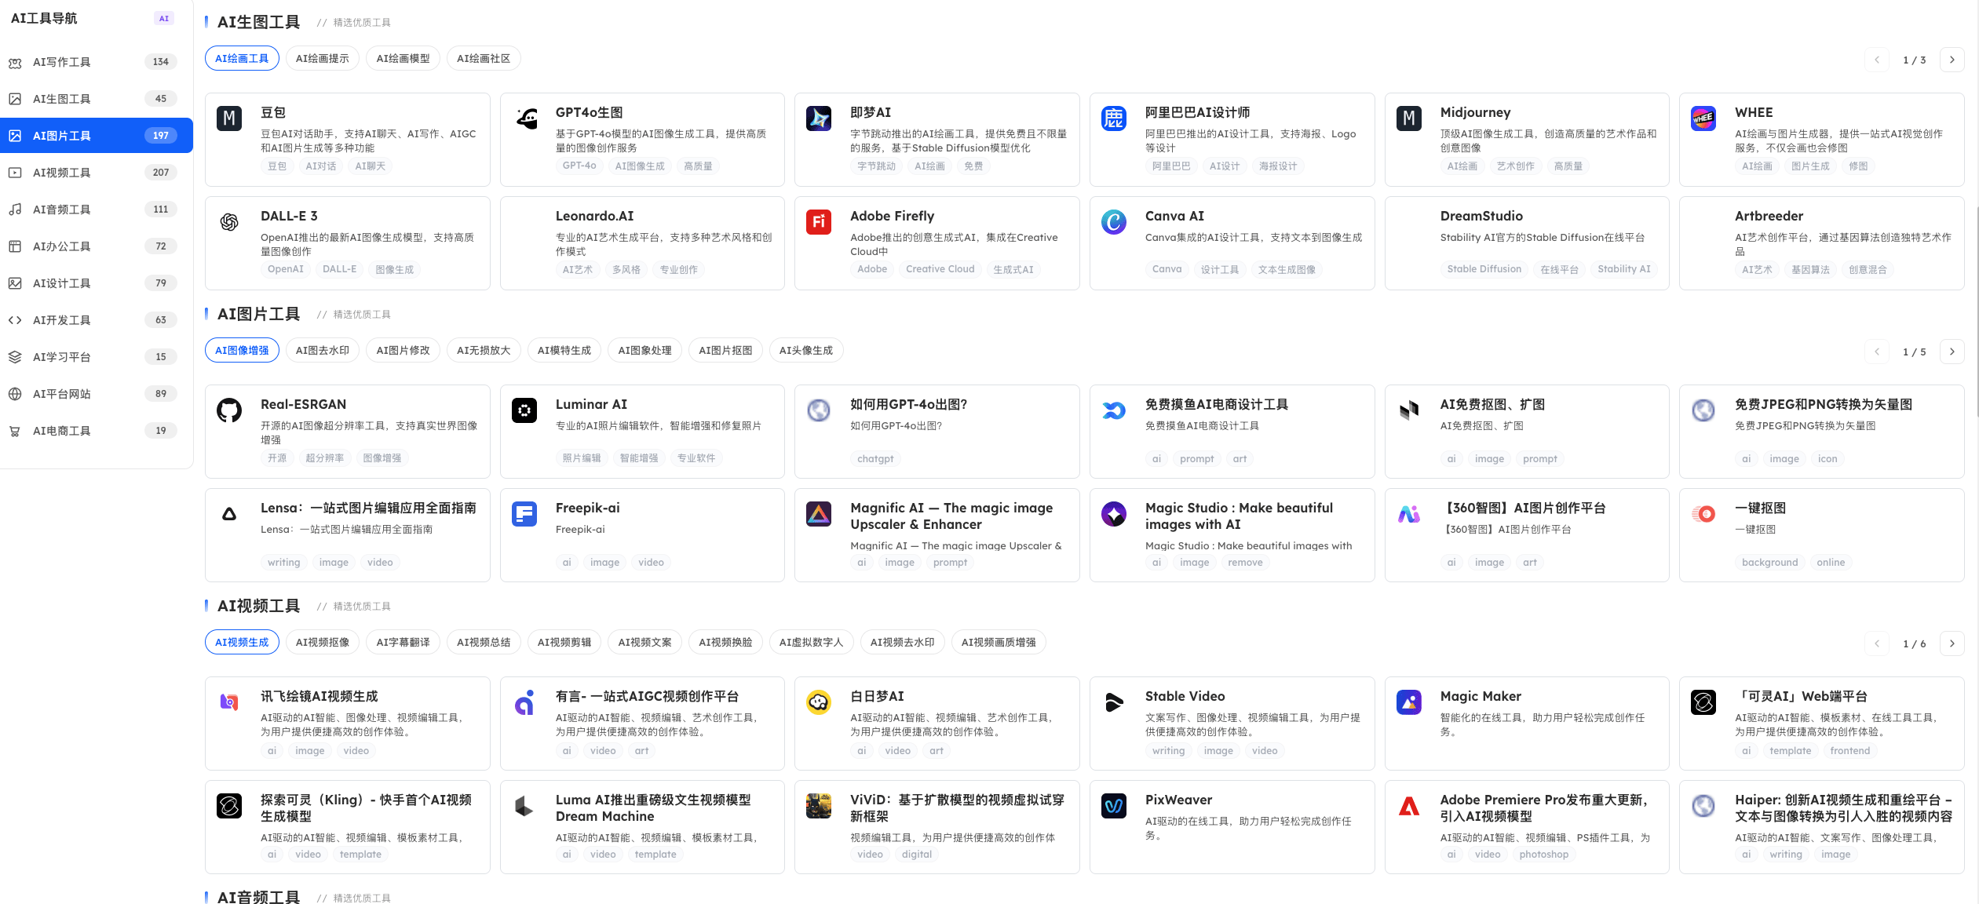Click the AI生图工具 sidebar icon

(x=15, y=99)
